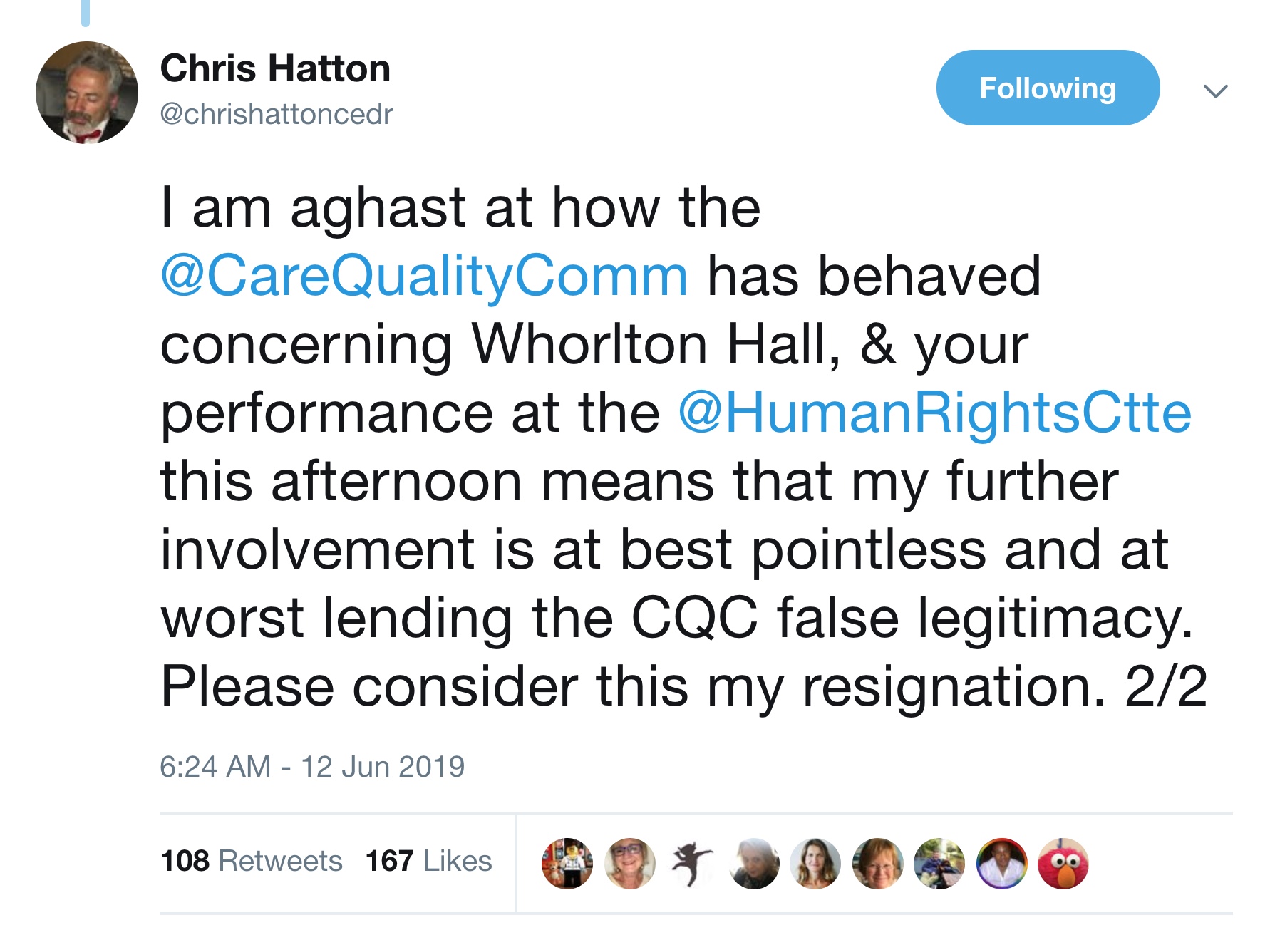Open the dancing silhouette liker avatar
This screenshot has height=925, width=1270.
click(x=691, y=863)
